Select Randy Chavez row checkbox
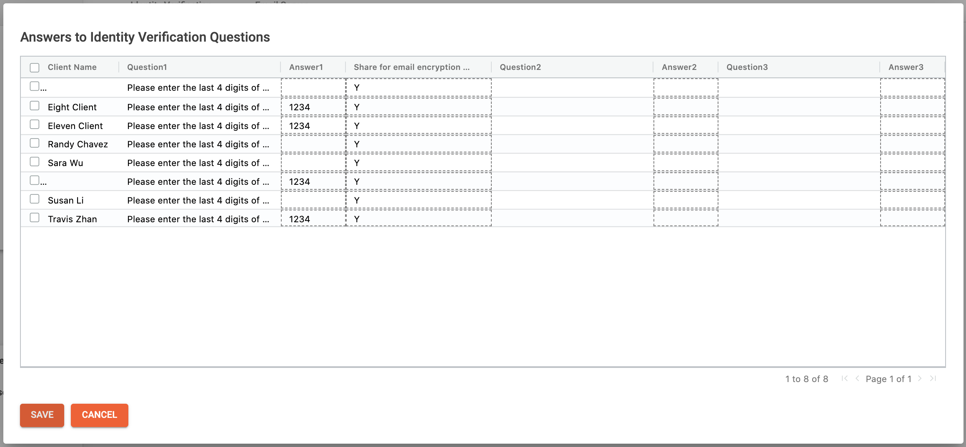The image size is (966, 447). click(x=35, y=143)
